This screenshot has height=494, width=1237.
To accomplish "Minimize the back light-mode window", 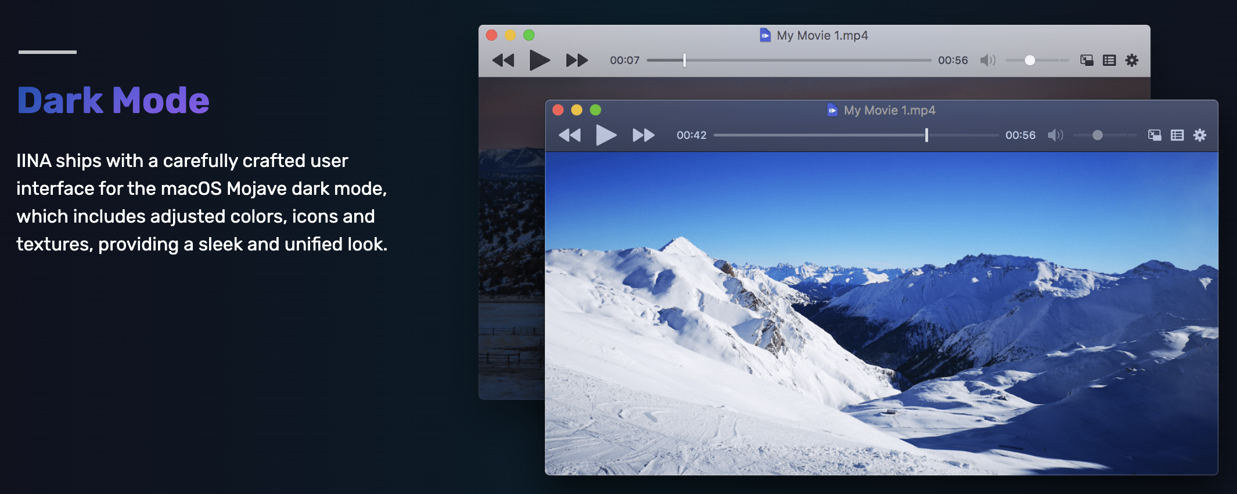I will point(510,35).
